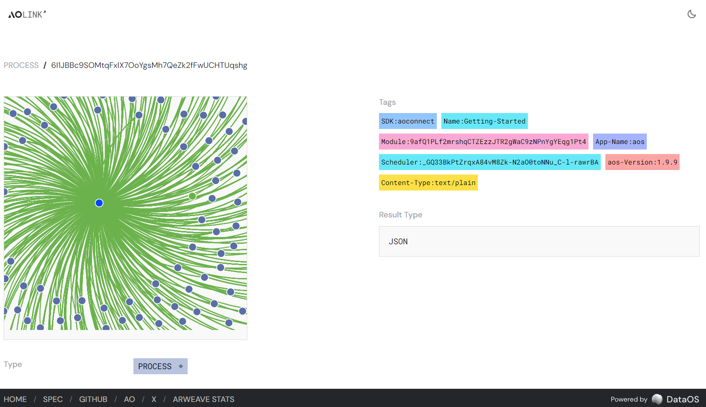This screenshot has height=407, width=706.
Task: Go to HOME in footer navigation
Action: click(15, 399)
